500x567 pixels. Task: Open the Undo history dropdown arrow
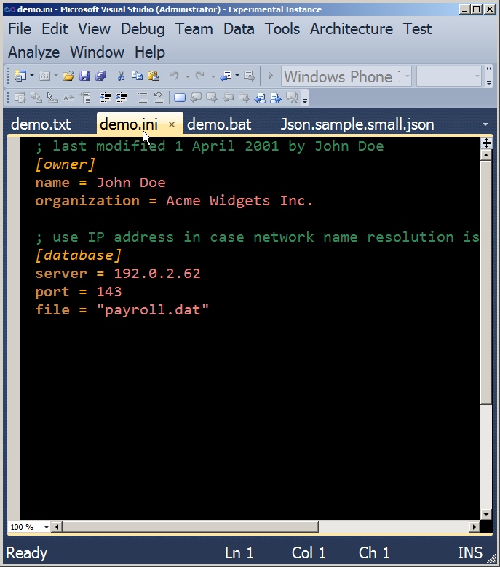pyautogui.click(x=187, y=76)
